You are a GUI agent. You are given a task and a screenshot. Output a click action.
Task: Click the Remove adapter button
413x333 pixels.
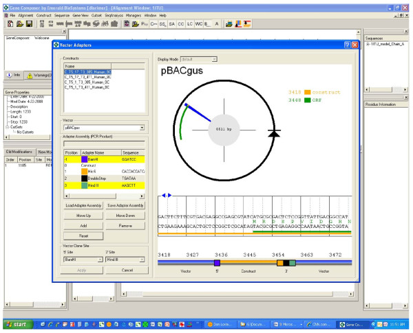coord(125,226)
